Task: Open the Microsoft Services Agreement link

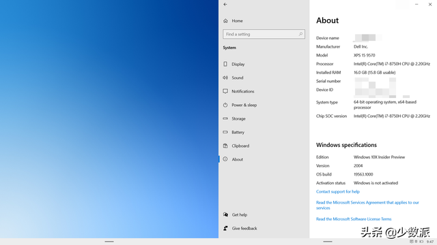Action: click(x=367, y=206)
